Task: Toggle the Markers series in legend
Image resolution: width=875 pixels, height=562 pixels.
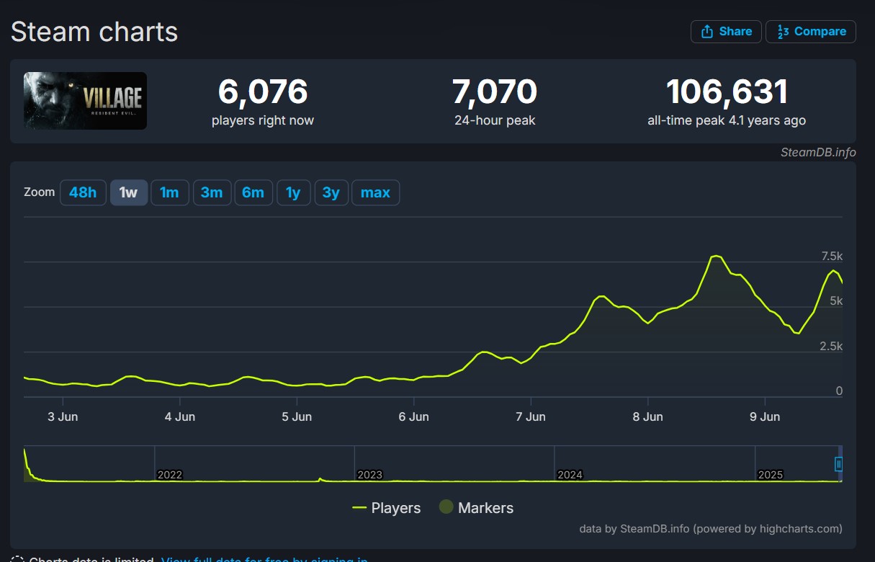Action: point(476,508)
